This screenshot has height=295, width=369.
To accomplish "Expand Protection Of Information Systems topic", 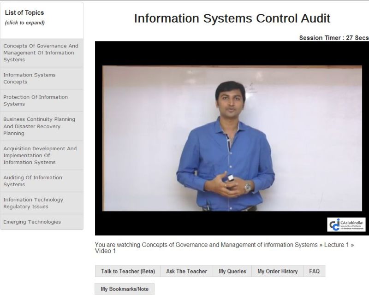I will pyautogui.click(x=42, y=100).
